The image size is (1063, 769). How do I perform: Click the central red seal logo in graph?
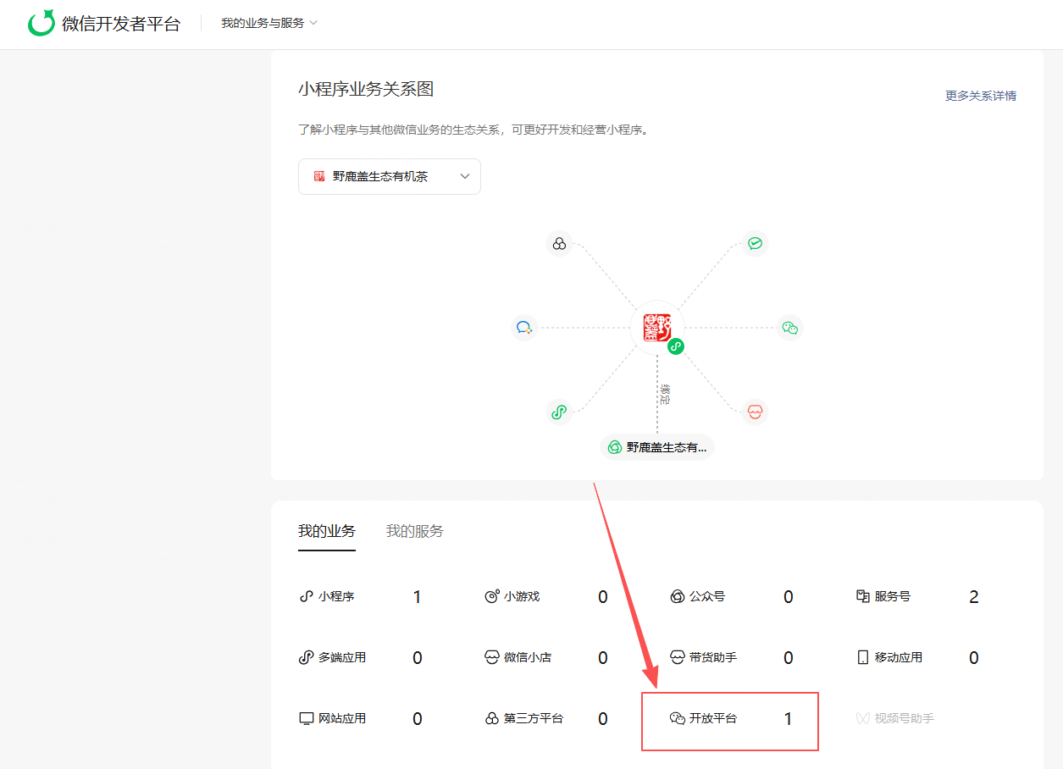(x=656, y=327)
